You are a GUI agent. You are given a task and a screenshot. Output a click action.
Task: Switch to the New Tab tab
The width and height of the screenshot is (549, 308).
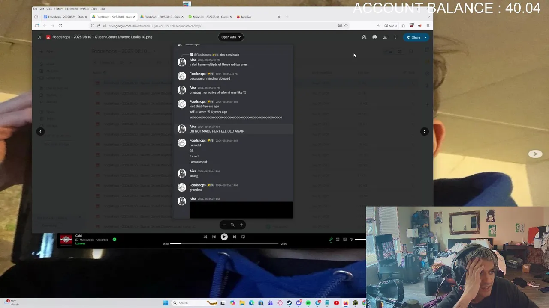click(x=257, y=17)
